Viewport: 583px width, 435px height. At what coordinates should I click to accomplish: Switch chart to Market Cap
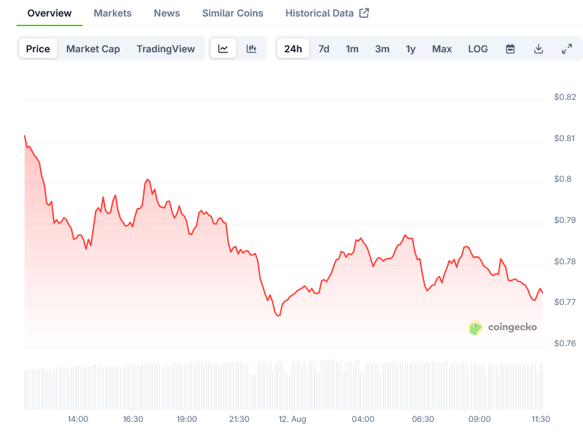pos(93,49)
